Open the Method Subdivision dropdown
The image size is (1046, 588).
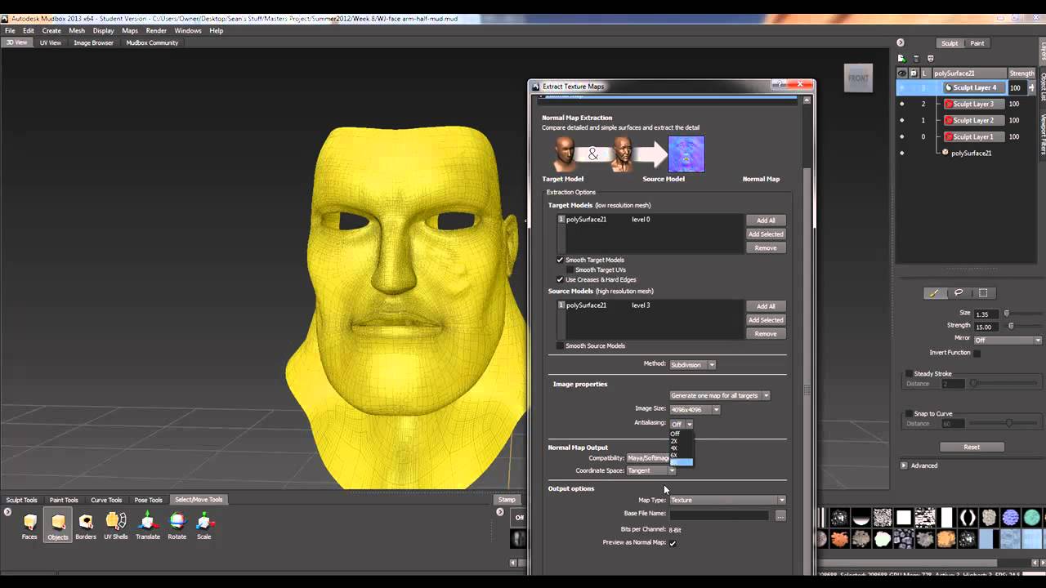(x=692, y=365)
